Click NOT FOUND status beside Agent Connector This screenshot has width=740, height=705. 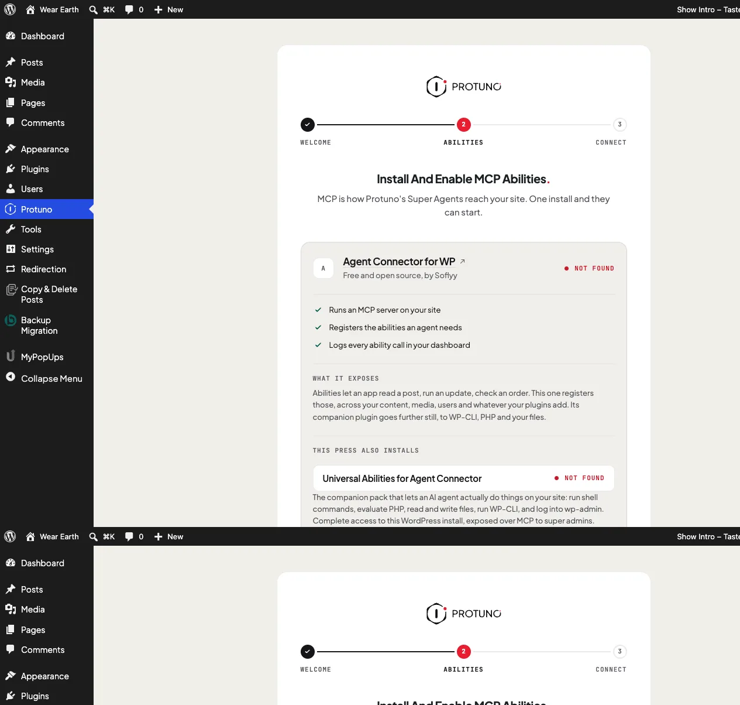tap(589, 268)
